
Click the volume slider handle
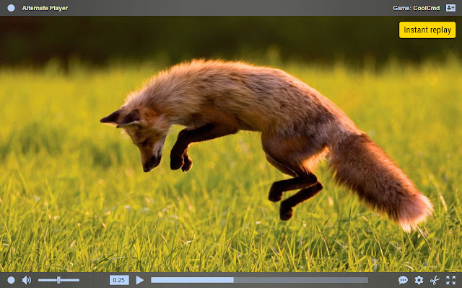click(58, 280)
